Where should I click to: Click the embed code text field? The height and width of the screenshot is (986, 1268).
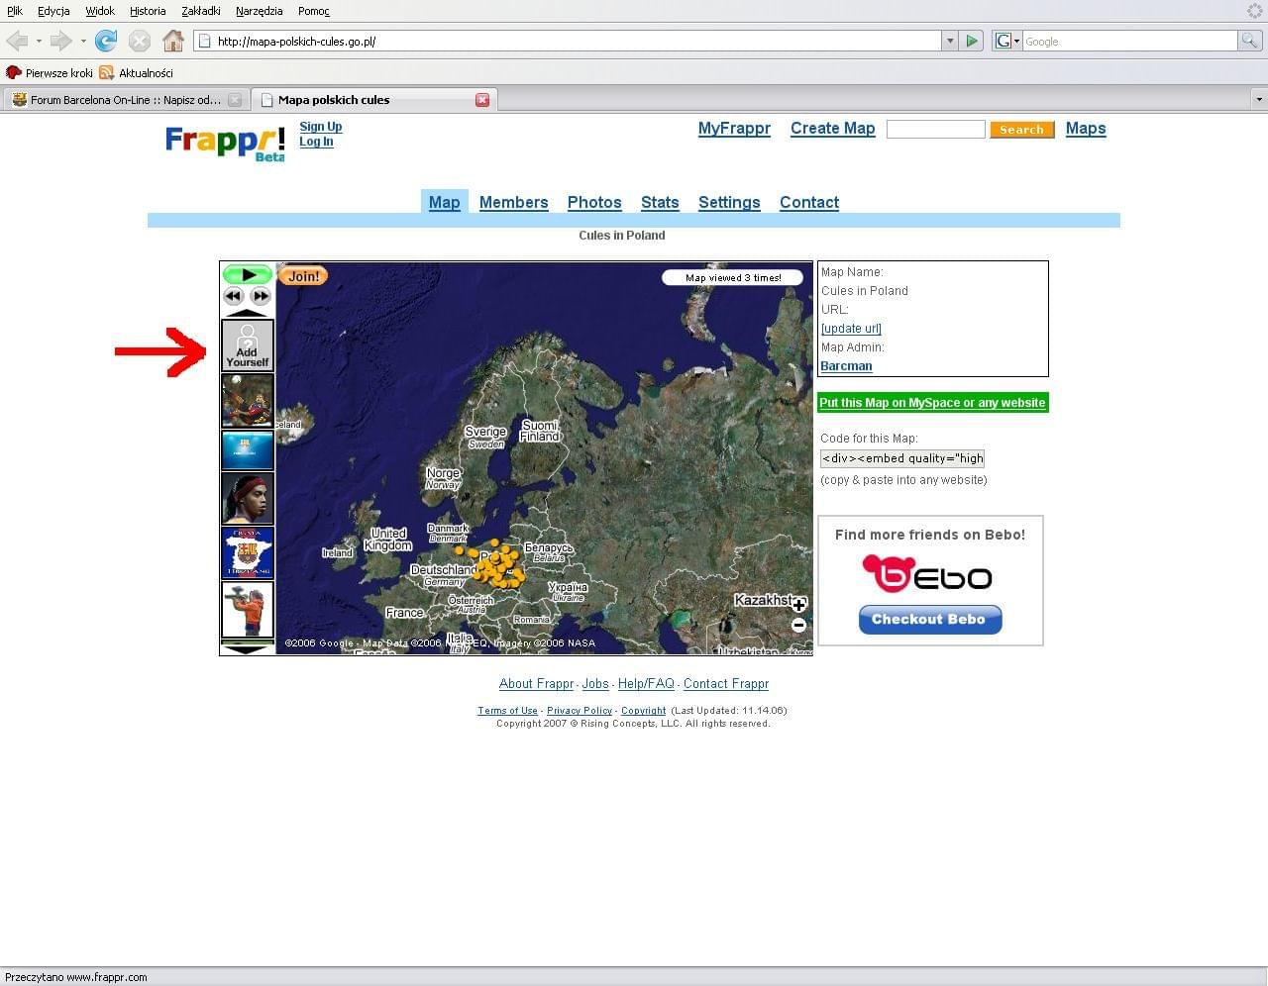click(902, 458)
